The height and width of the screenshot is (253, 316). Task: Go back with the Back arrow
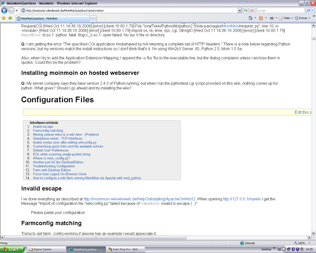[4, 10]
